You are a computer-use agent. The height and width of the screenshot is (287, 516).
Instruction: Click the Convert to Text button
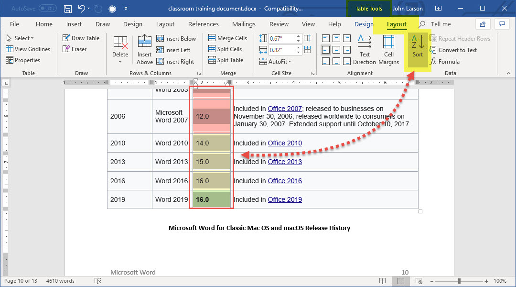[x=453, y=50]
